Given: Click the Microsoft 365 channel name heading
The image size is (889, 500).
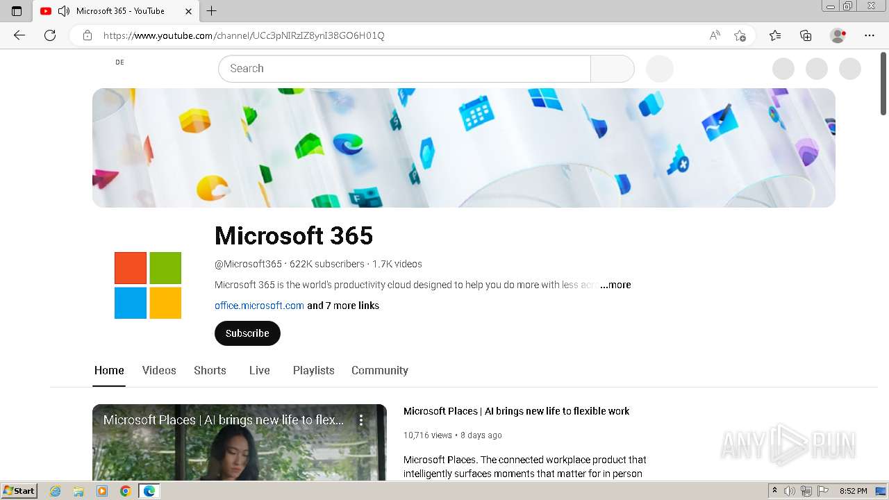Looking at the screenshot, I should 294,236.
